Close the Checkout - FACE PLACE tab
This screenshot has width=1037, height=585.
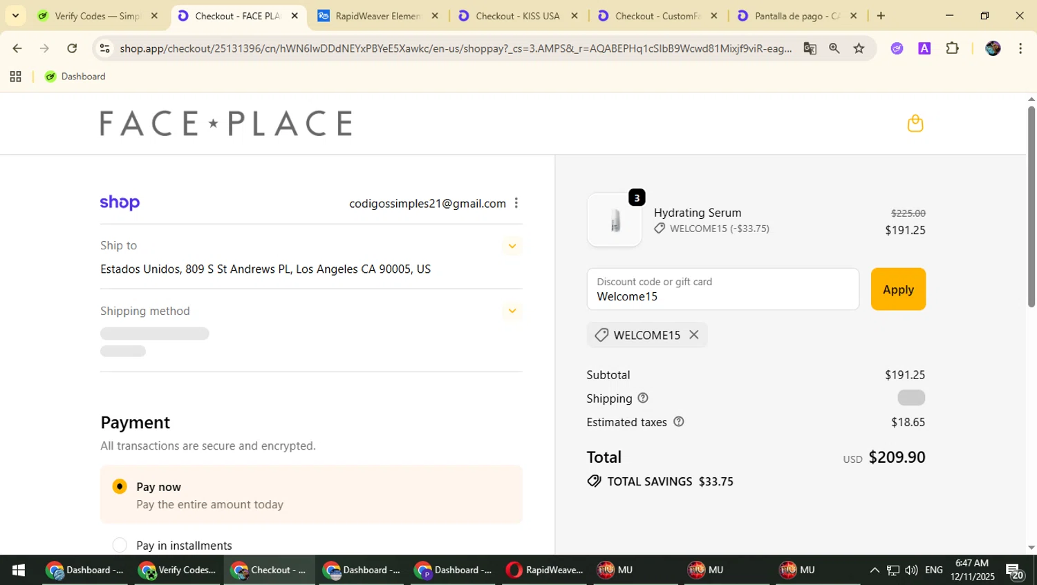[x=295, y=15]
